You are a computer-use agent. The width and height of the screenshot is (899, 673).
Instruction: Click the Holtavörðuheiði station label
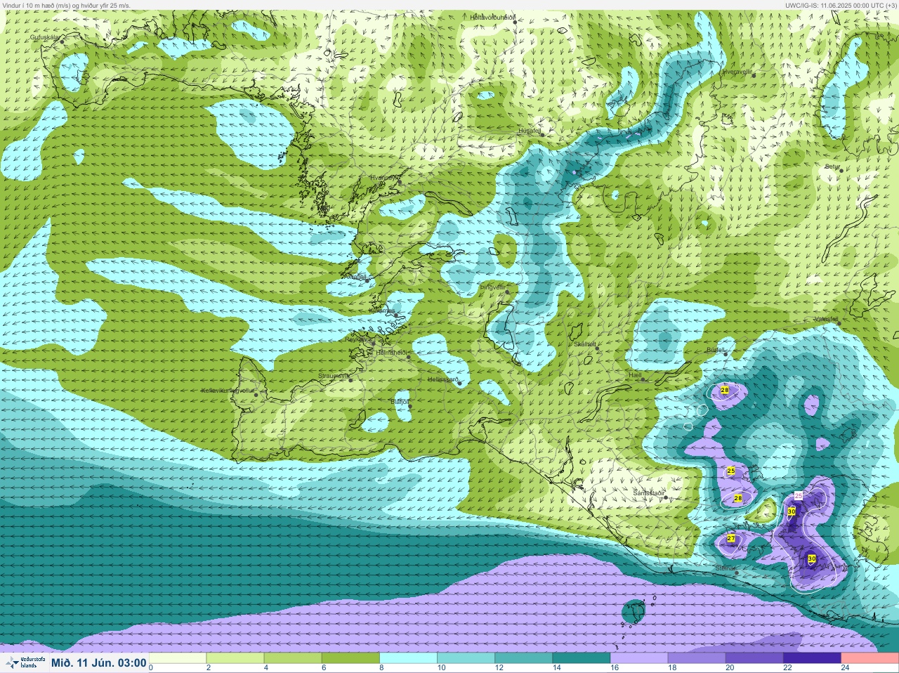[493, 17]
